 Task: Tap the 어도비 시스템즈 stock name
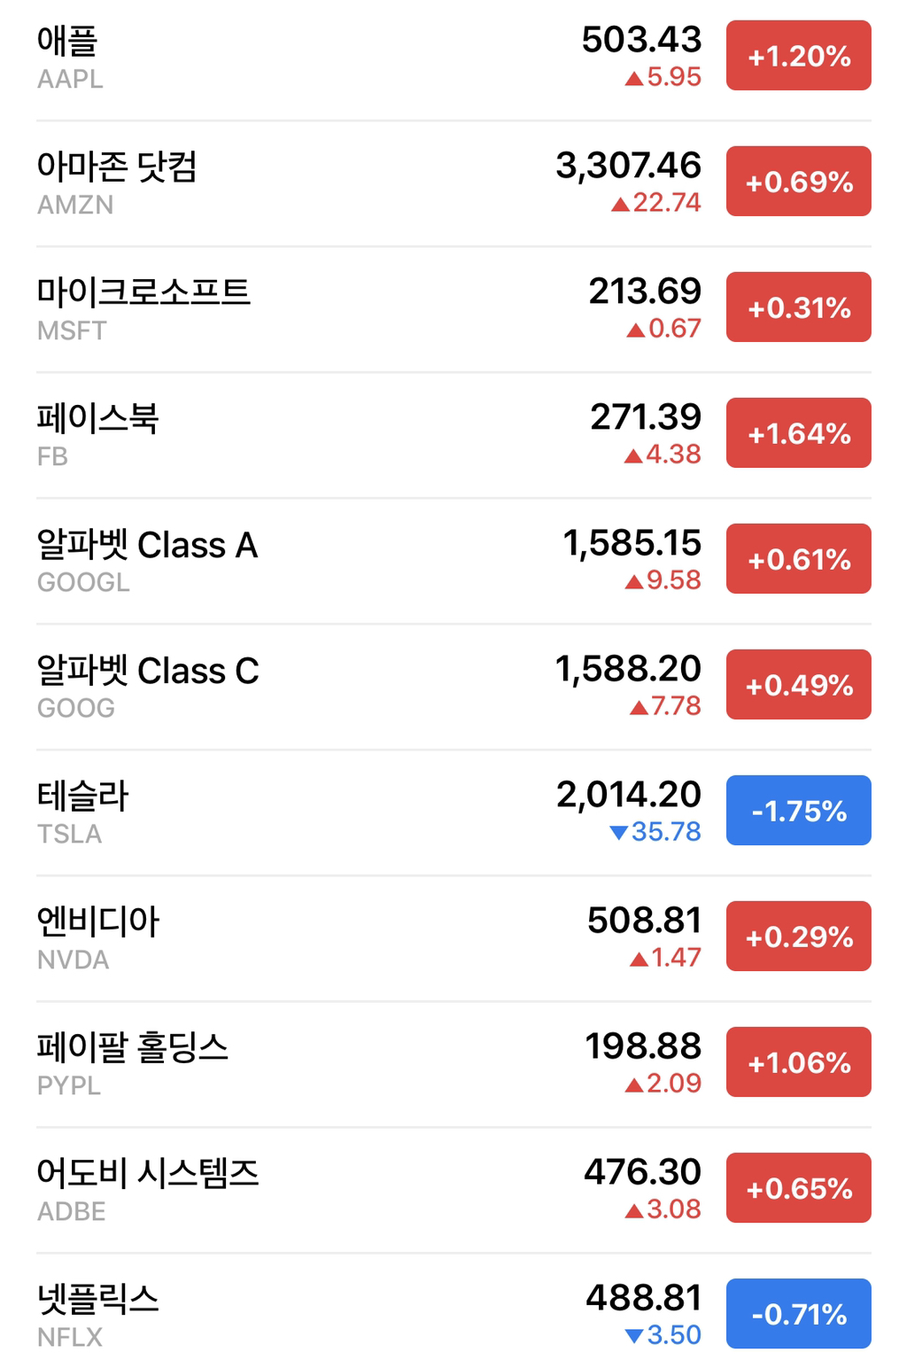pos(149,1172)
